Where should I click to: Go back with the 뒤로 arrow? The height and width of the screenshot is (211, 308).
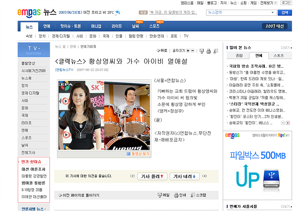coord(162,51)
